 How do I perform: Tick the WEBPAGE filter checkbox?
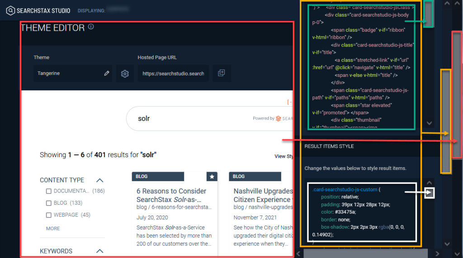(x=49, y=215)
